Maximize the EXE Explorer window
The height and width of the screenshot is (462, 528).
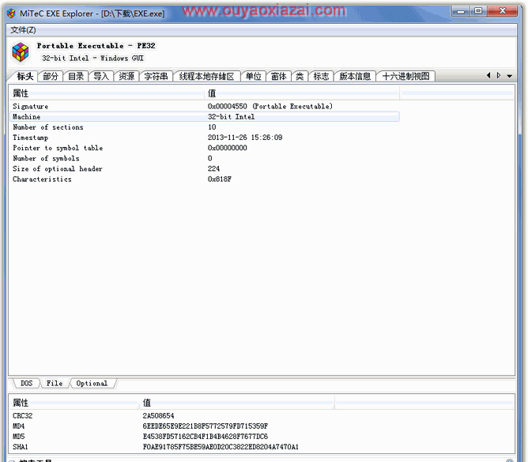[x=478, y=11]
